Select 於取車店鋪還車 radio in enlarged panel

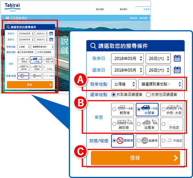pyautogui.click(x=114, y=94)
